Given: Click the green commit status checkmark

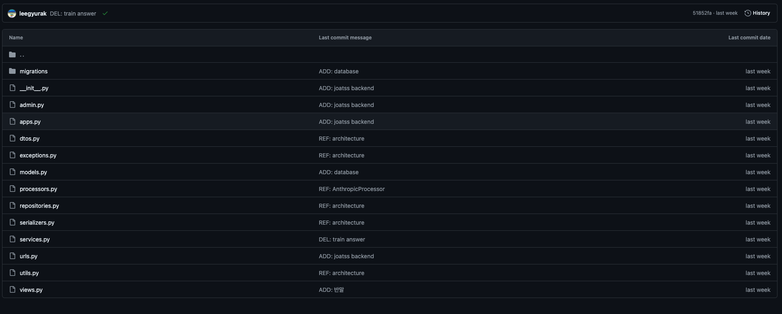Looking at the screenshot, I should tap(105, 14).
